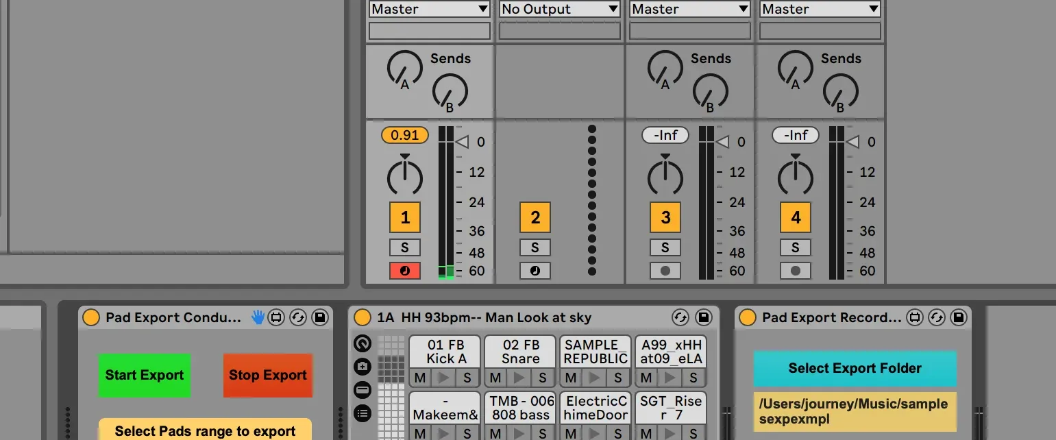The height and width of the screenshot is (440, 1056).
Task: Click track 3 Send A knob
Action: tap(665, 69)
